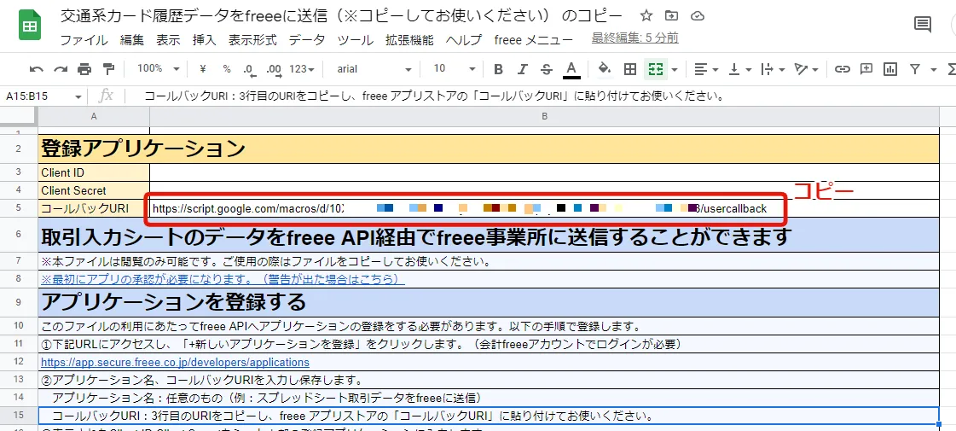
Task: Open text wrapping dropdown
Action: (773, 69)
